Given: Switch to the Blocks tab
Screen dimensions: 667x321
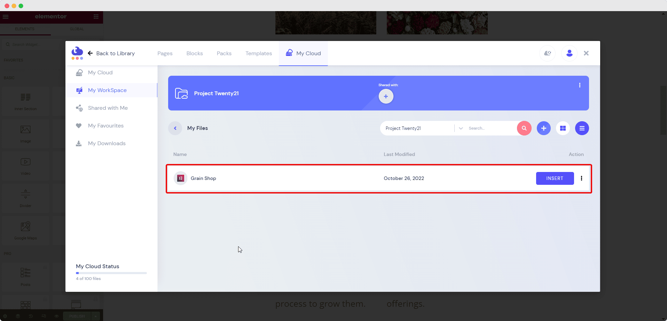Looking at the screenshot, I should point(195,53).
